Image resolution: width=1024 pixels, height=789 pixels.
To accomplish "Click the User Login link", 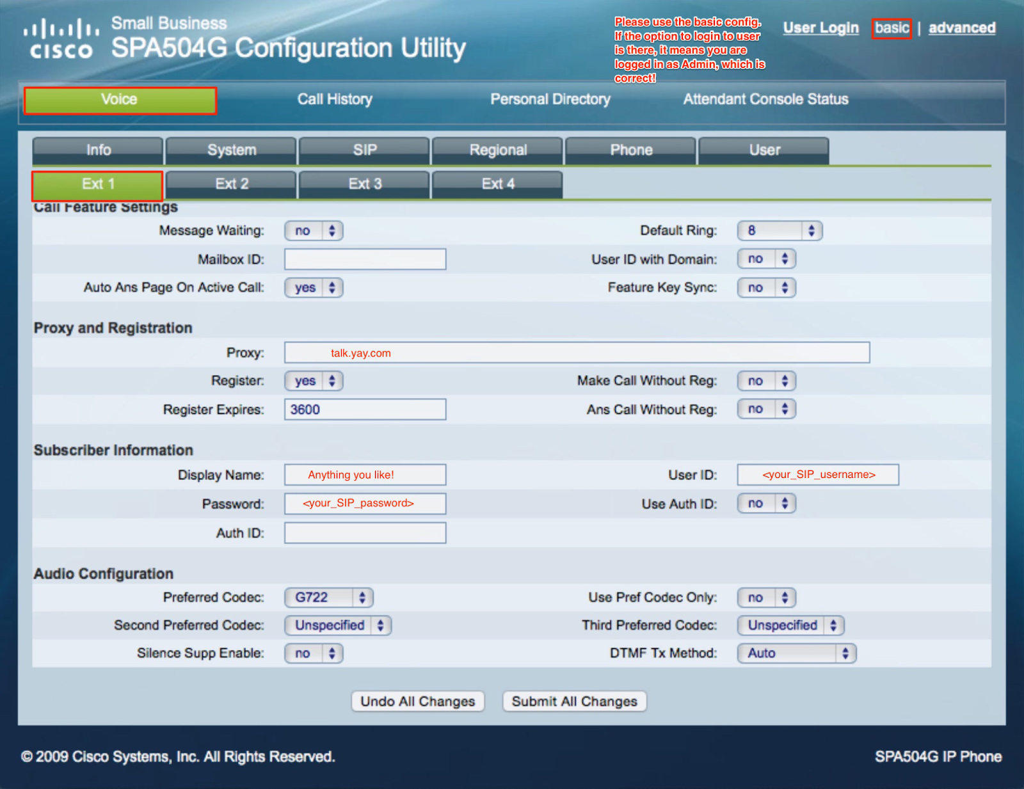I will (821, 28).
